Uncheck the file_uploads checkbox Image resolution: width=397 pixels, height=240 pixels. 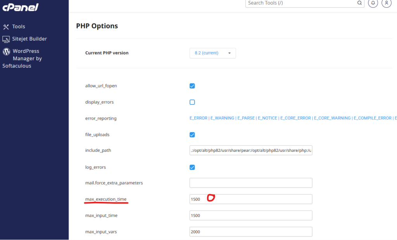click(192, 135)
